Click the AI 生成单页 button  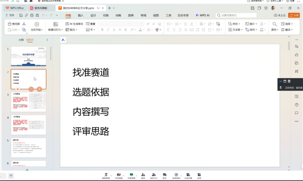pyautogui.click(x=74, y=24)
